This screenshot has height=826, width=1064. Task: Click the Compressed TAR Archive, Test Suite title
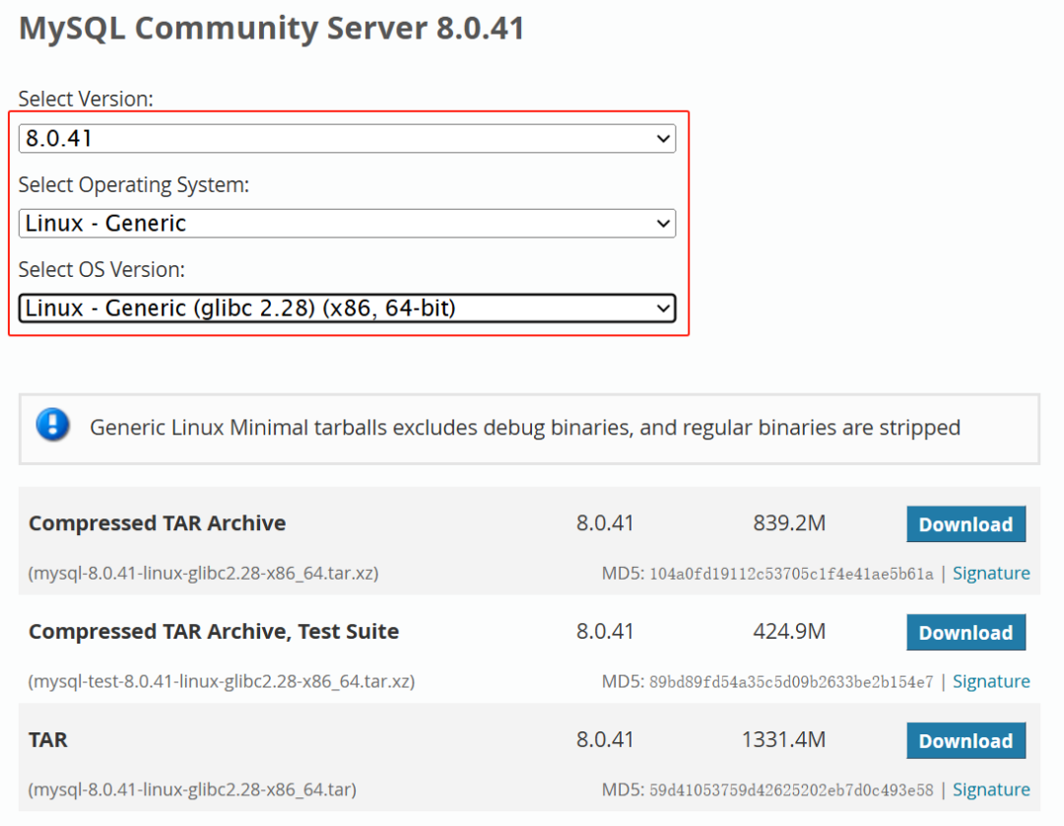214,632
